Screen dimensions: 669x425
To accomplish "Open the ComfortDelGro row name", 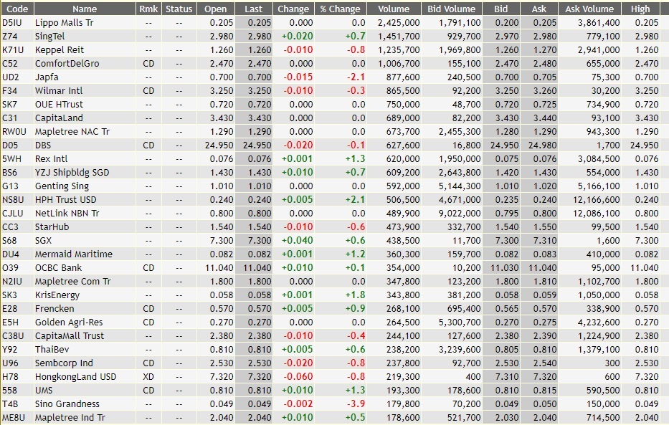I will click(67, 64).
